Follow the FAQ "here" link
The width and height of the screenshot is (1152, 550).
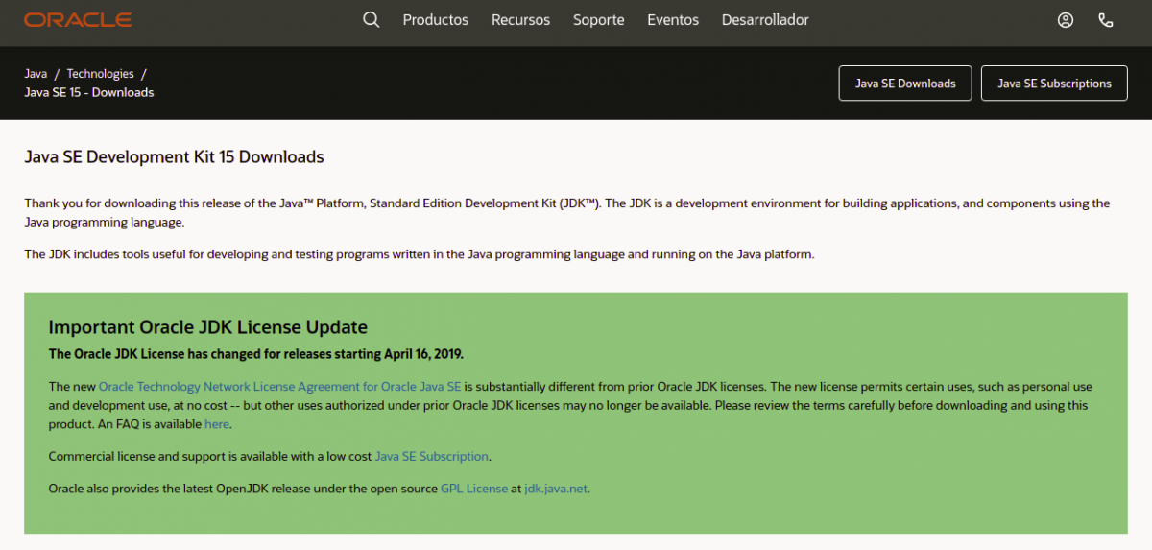coord(217,424)
